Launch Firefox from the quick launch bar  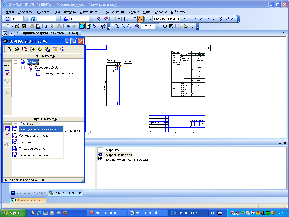[x=65, y=213]
